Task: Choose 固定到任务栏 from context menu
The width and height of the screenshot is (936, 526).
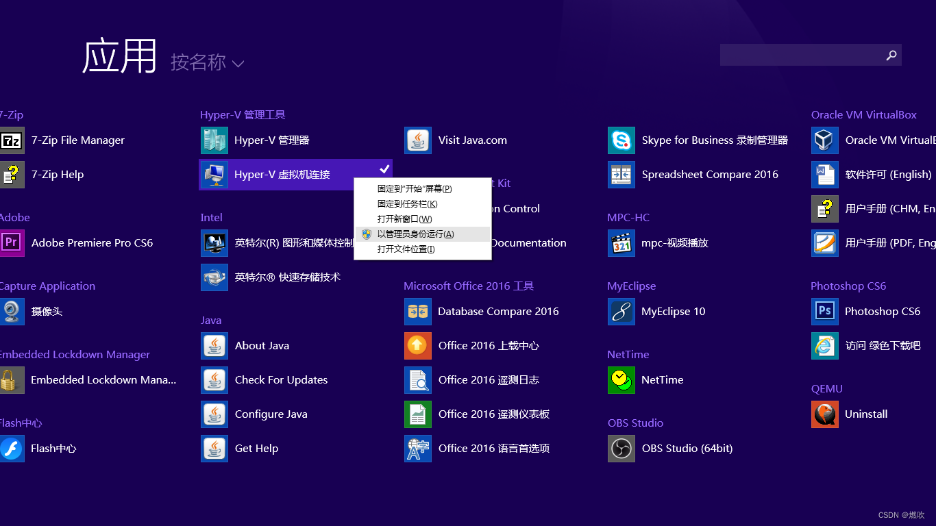Action: [423, 203]
